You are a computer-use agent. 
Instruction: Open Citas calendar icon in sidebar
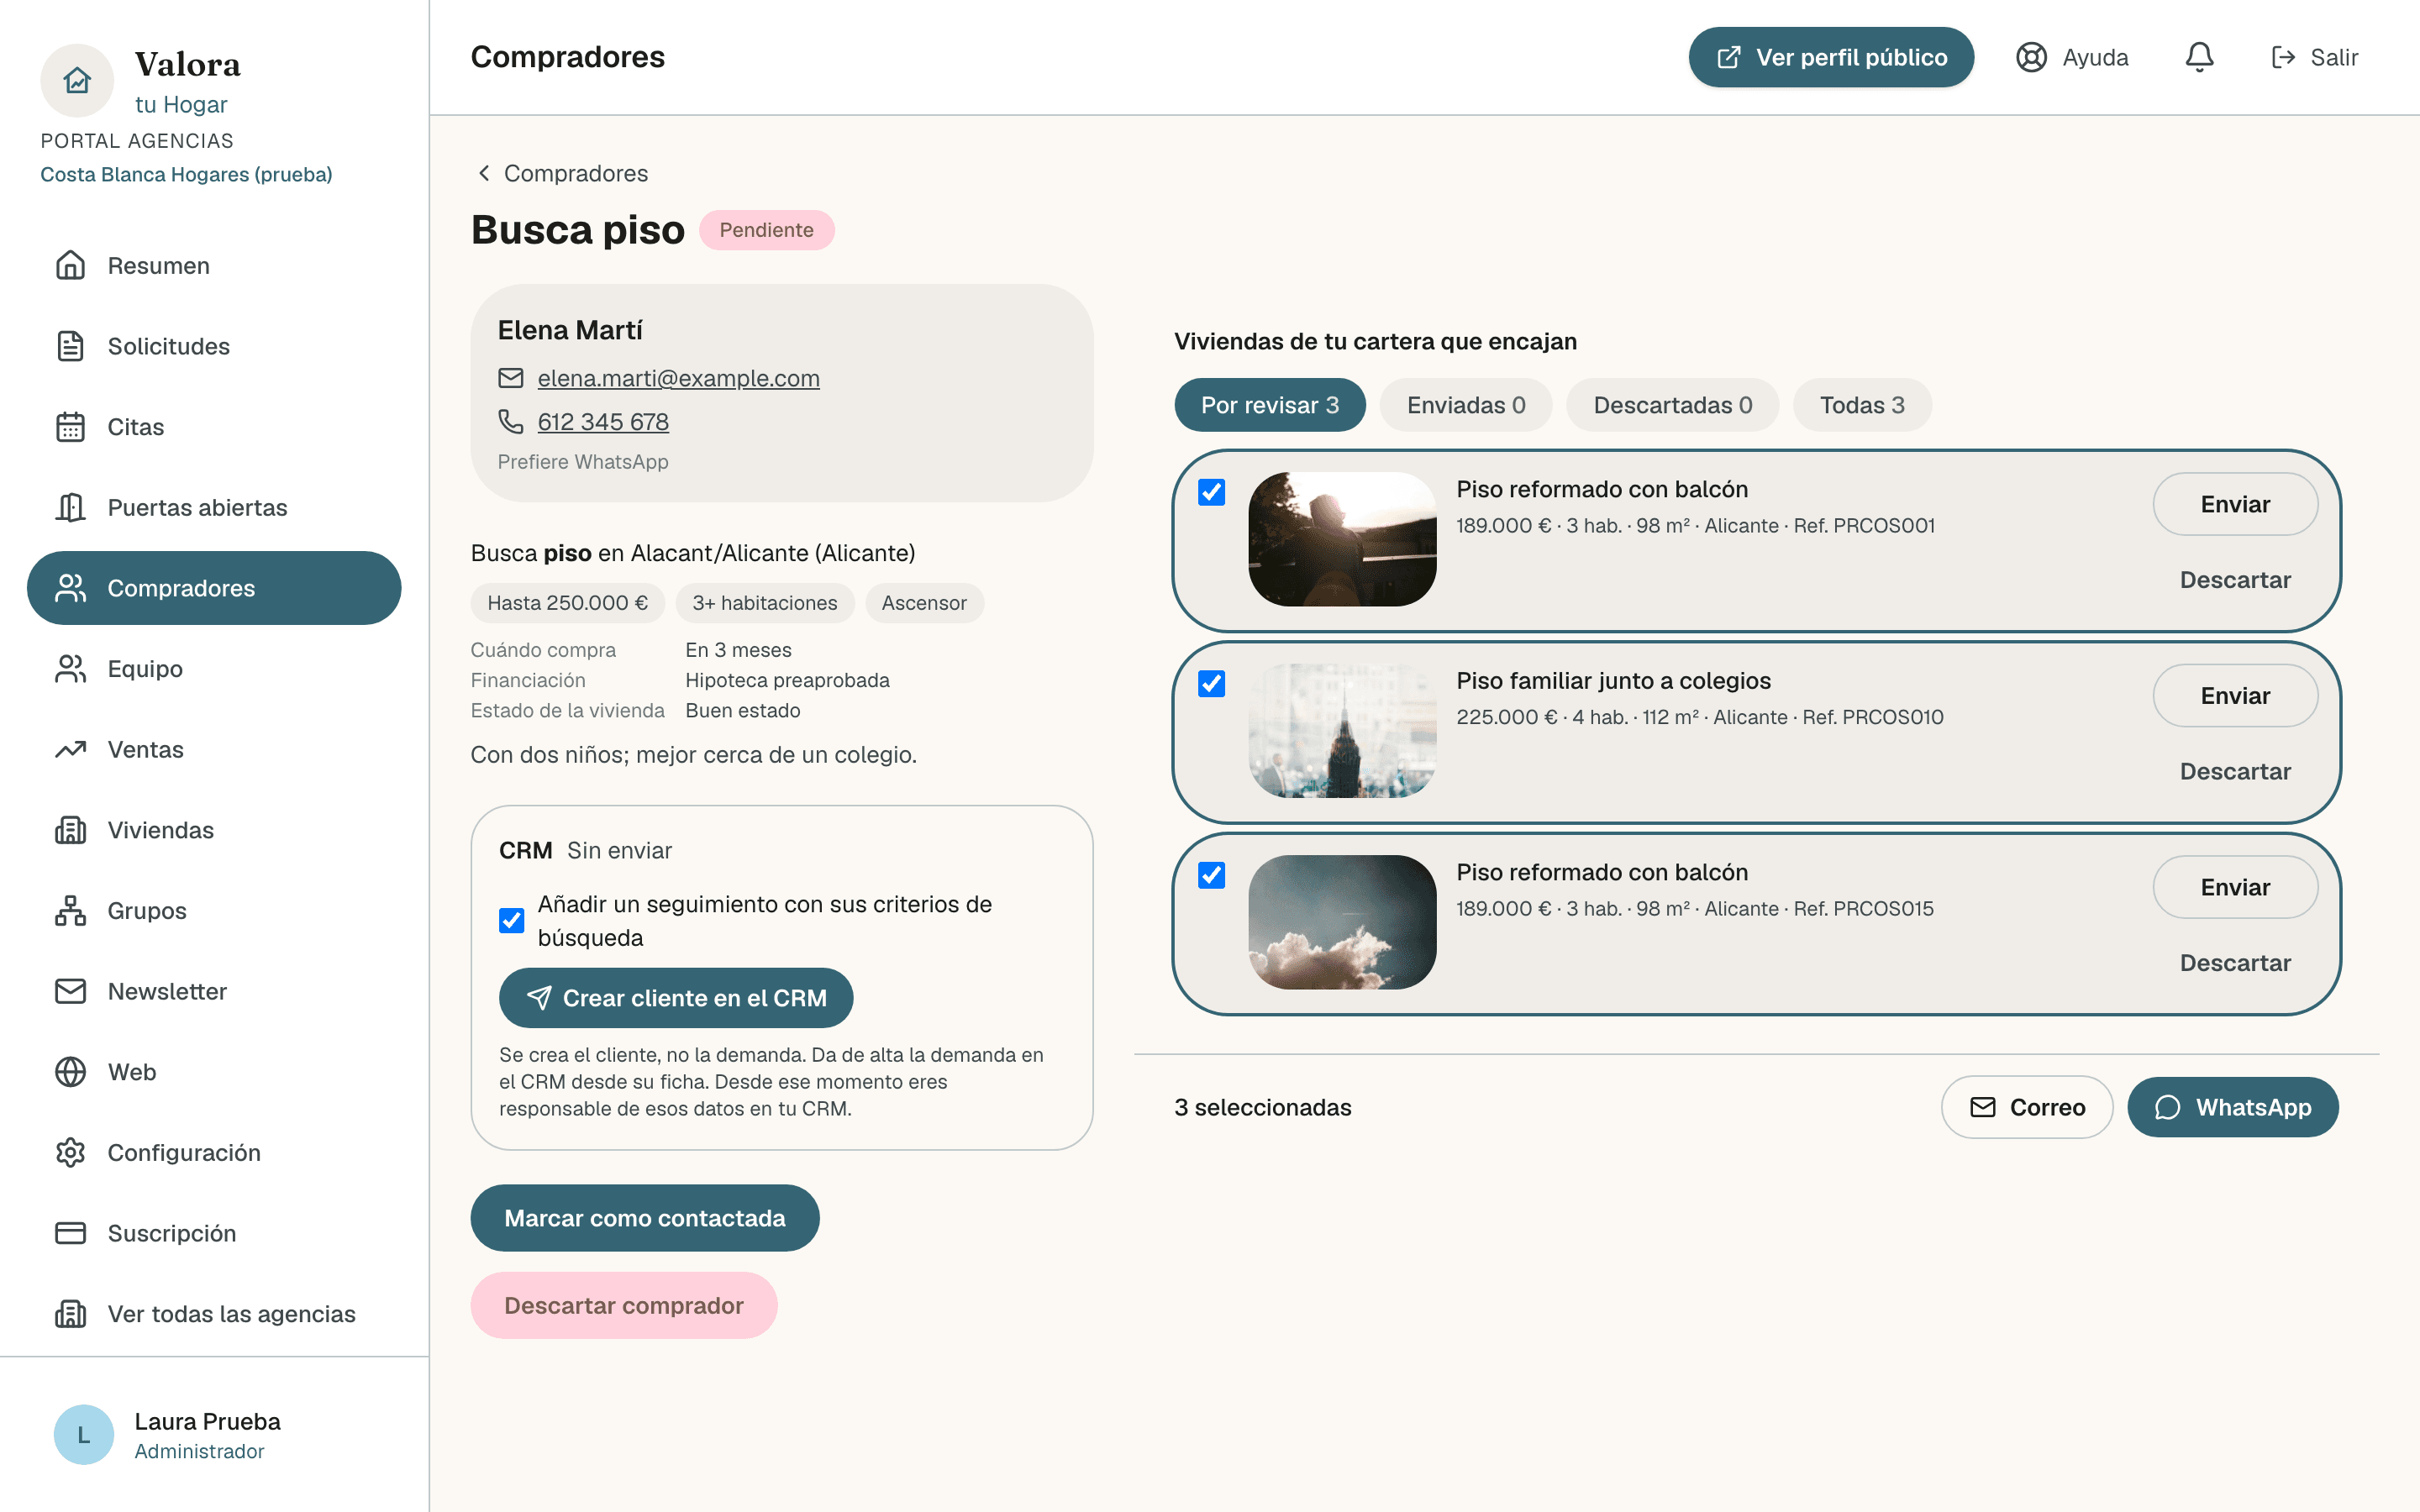click(x=70, y=427)
